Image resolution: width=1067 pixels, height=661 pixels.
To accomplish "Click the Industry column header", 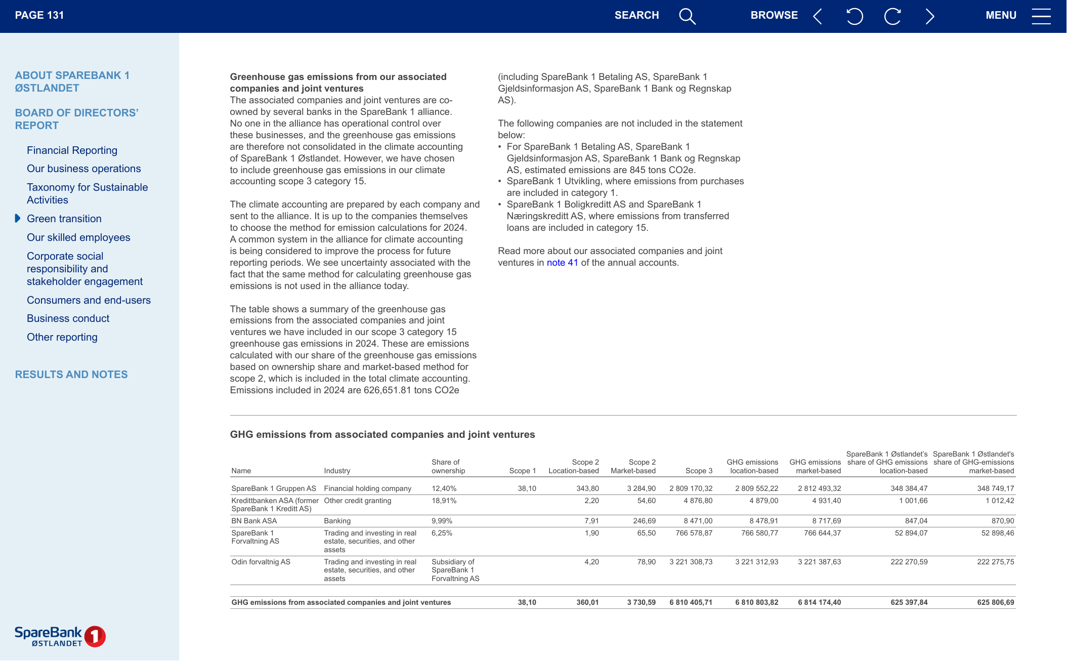I will click(x=337, y=471).
